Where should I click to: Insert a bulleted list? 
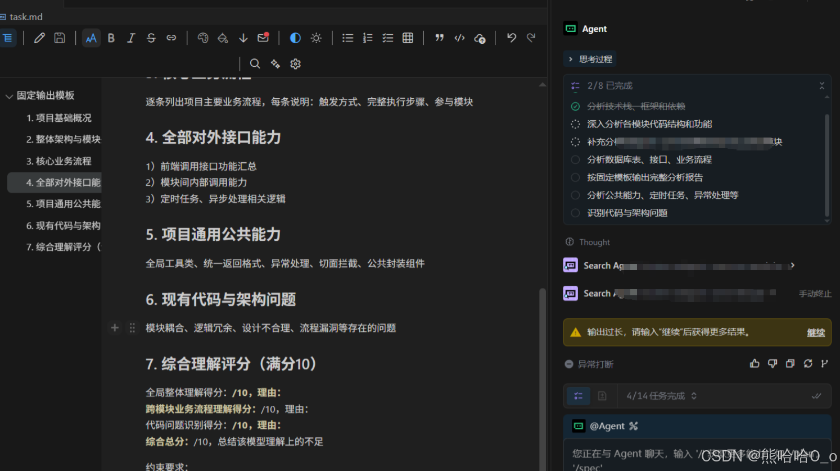[347, 38]
